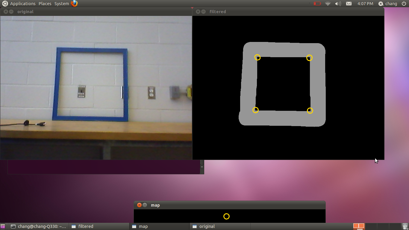Screen dimensions: 409x230
Task: Click the power session icon
Action: pyautogui.click(x=404, y=4)
